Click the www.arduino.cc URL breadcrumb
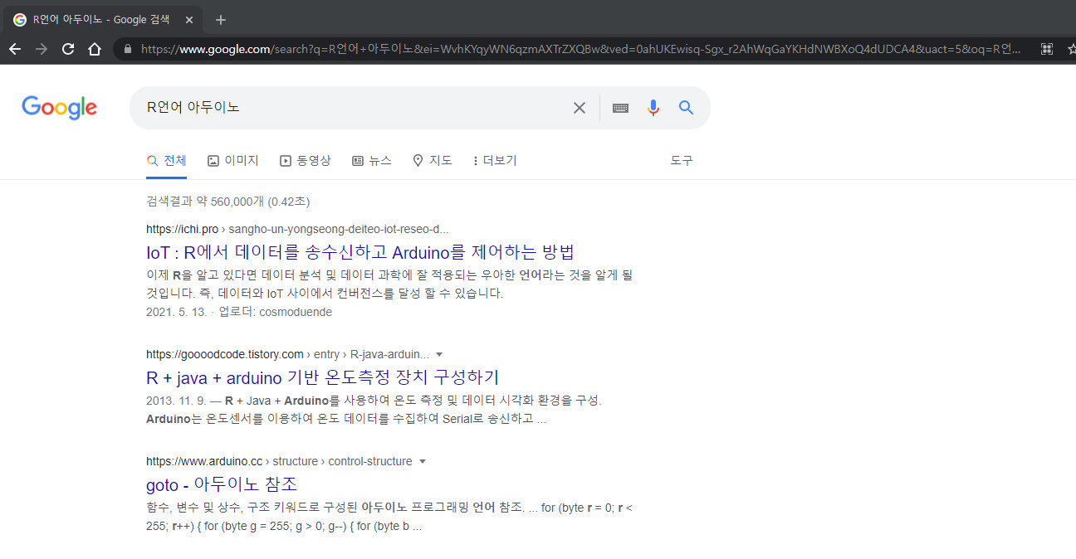1076x559 pixels. point(279,461)
